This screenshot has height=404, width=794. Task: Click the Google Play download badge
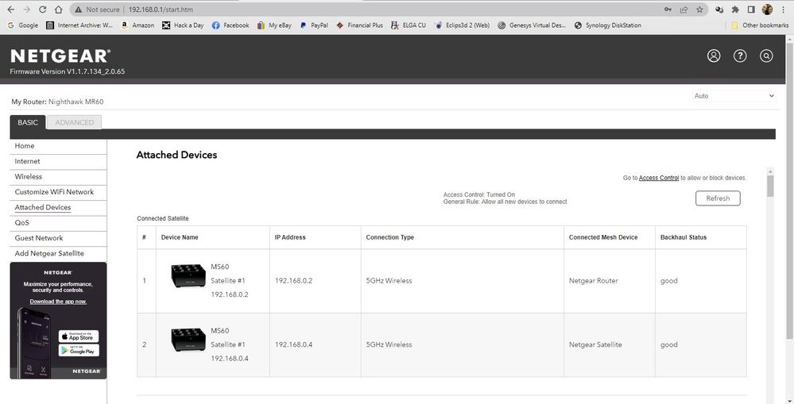(79, 350)
